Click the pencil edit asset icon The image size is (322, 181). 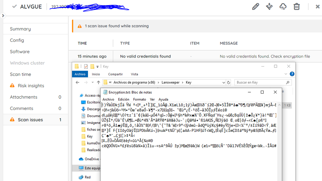(x=255, y=6)
